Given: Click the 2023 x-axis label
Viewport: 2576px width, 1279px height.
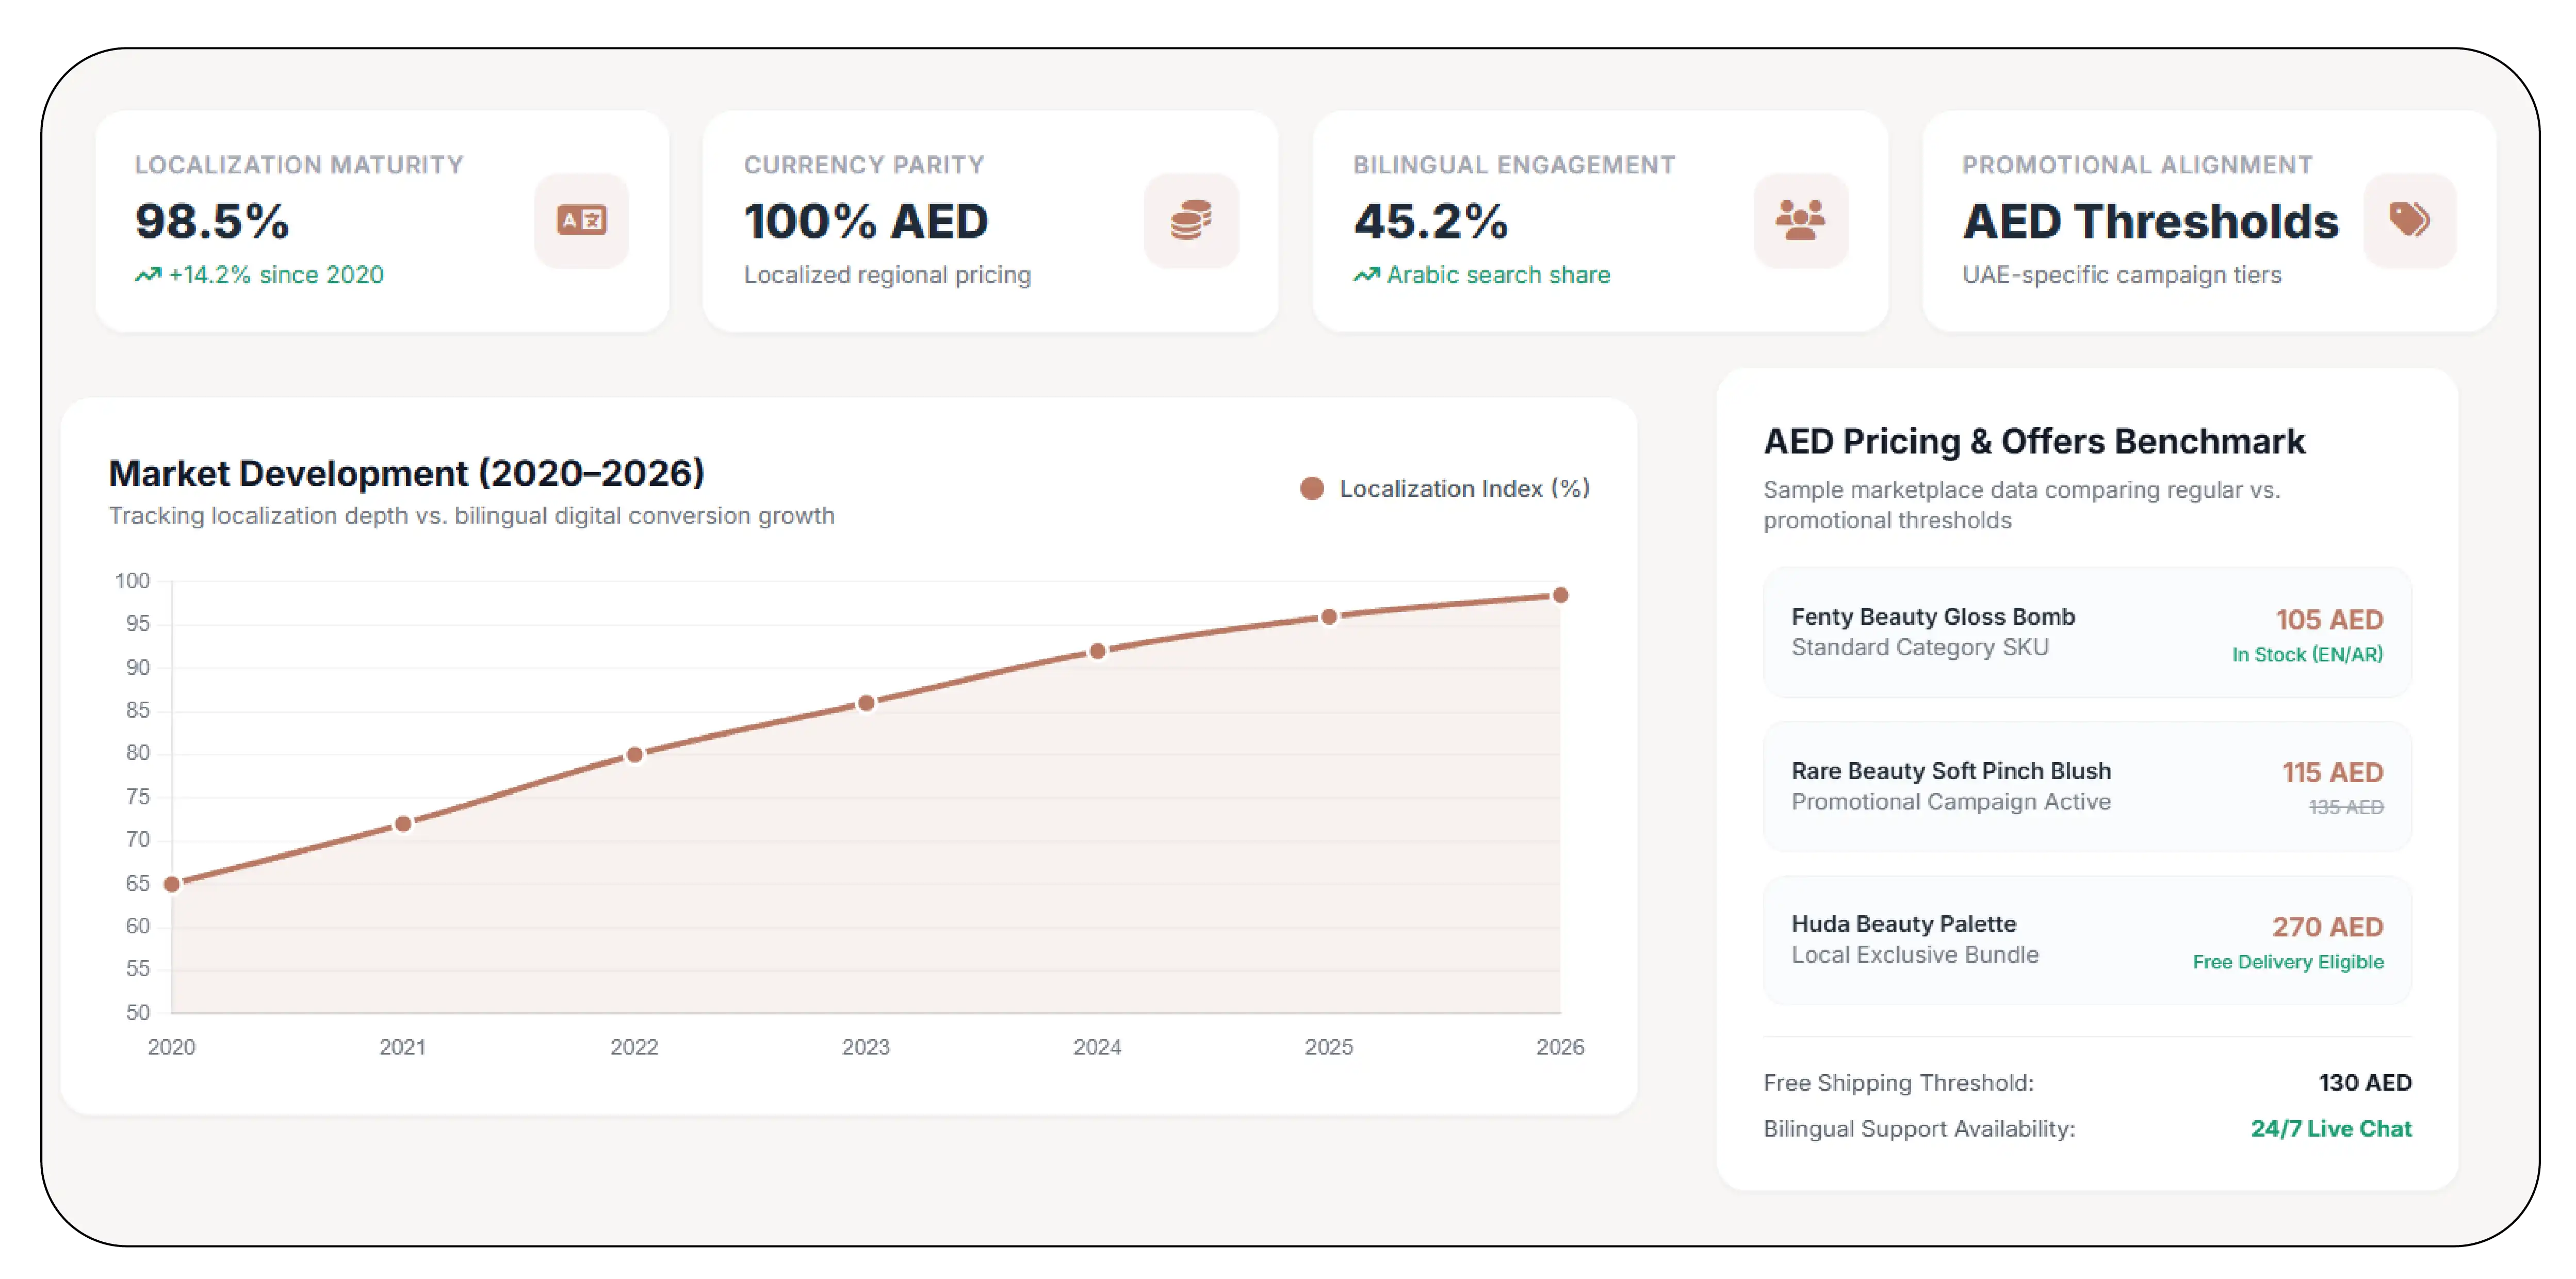Looking at the screenshot, I should [866, 1048].
